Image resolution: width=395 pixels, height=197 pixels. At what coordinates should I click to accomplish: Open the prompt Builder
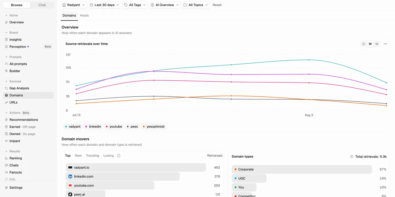click(x=15, y=71)
